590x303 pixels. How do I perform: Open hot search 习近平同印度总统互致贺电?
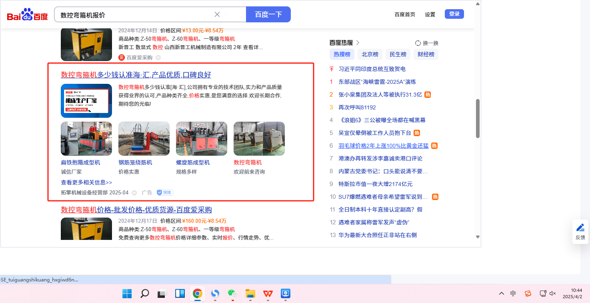coord(372,69)
